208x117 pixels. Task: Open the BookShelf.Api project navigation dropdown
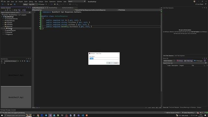point(53,10)
